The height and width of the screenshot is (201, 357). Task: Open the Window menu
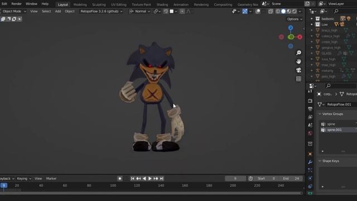pyautogui.click(x=31, y=4)
